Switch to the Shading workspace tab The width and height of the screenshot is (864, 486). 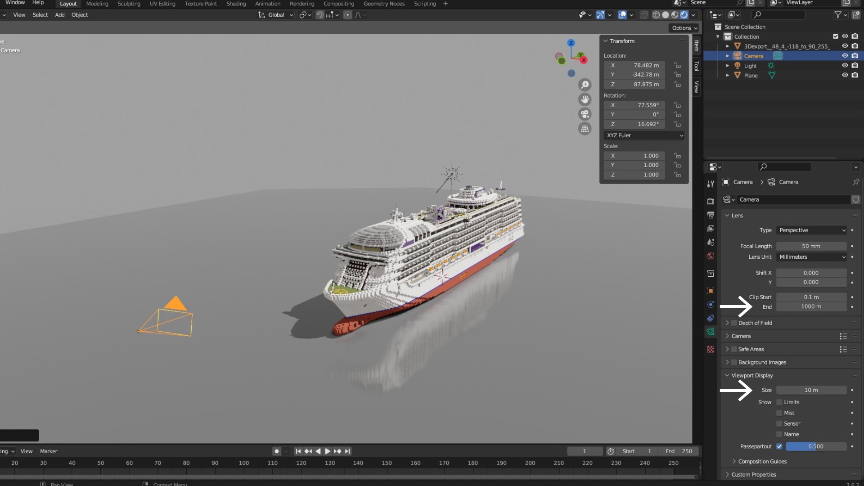click(x=236, y=4)
